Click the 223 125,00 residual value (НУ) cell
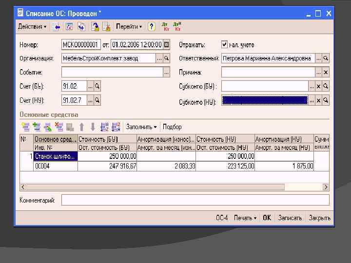Image resolution: width=351 pixels, height=263 pixels. (x=225, y=166)
